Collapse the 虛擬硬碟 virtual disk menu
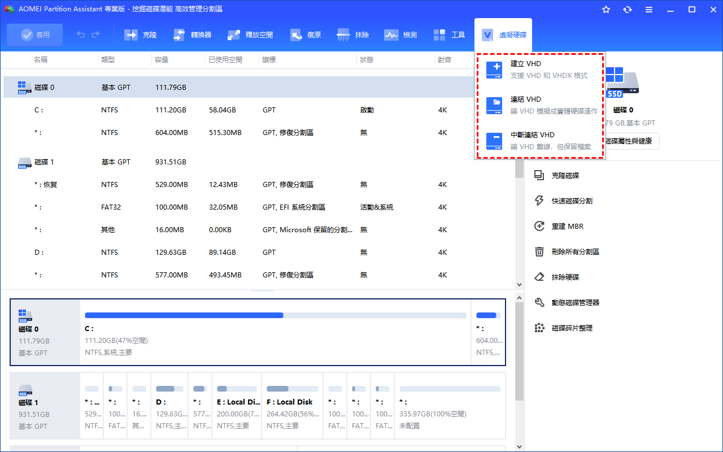Screen dimensions: 723x452 (503, 35)
